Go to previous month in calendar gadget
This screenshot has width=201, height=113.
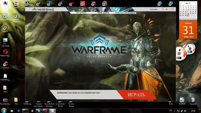[x=181, y=3]
